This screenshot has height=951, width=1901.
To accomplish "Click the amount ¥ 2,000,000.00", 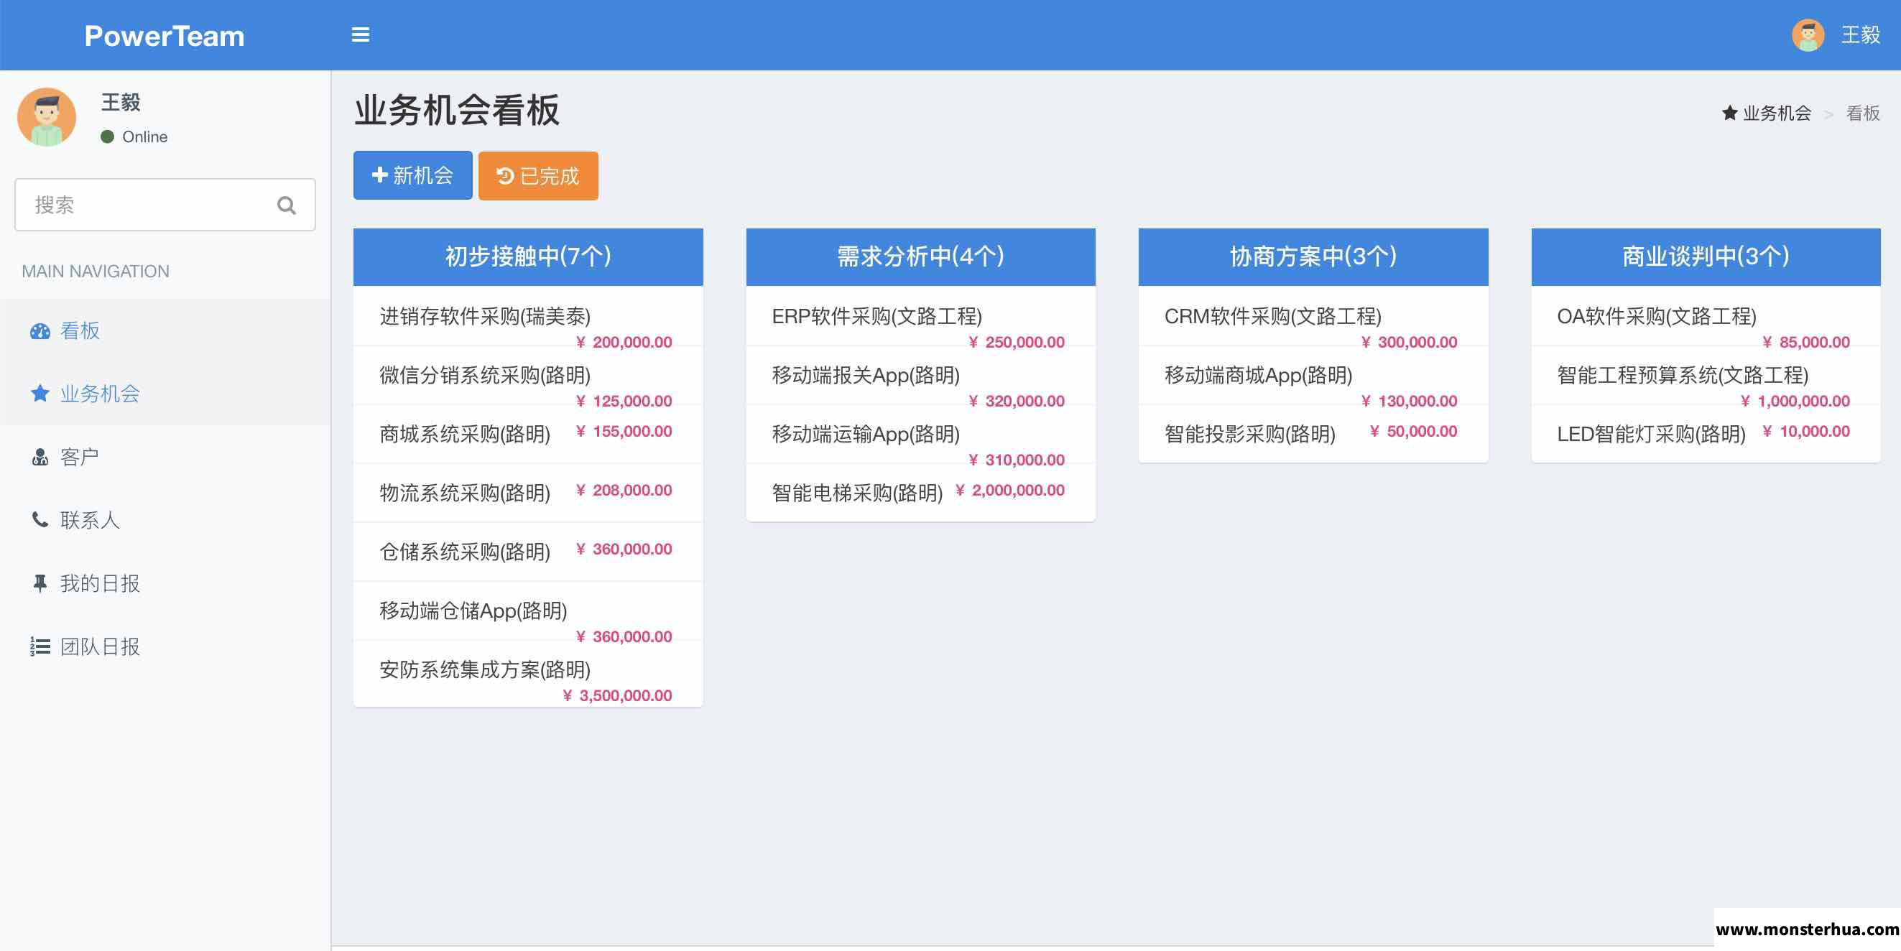I will tap(1009, 490).
